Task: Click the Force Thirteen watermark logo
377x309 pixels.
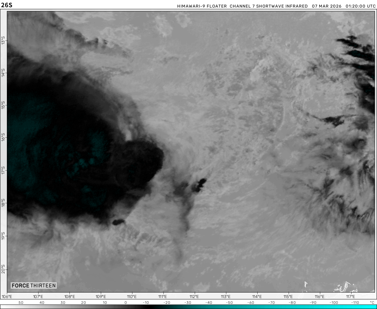Action: click(33, 285)
